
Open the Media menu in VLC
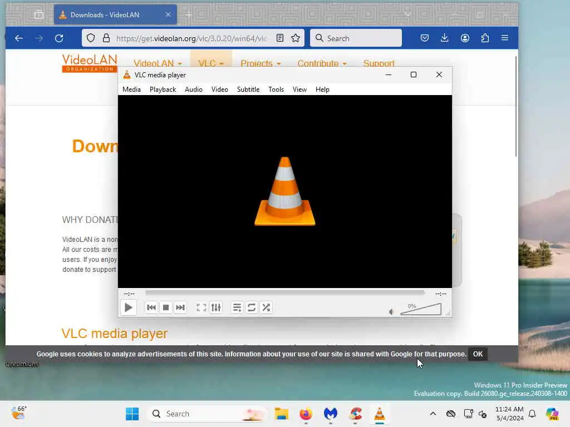click(131, 90)
